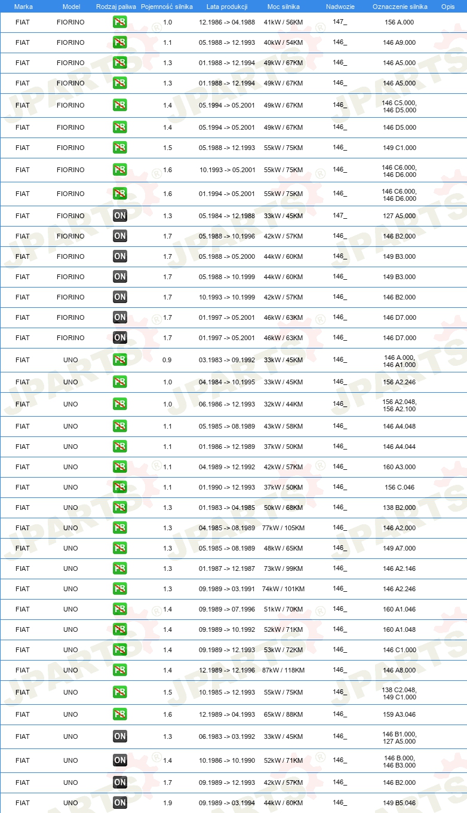The width and height of the screenshot is (467, 813).
Task: Click the Moc silnika column header
Action: [284, 6]
